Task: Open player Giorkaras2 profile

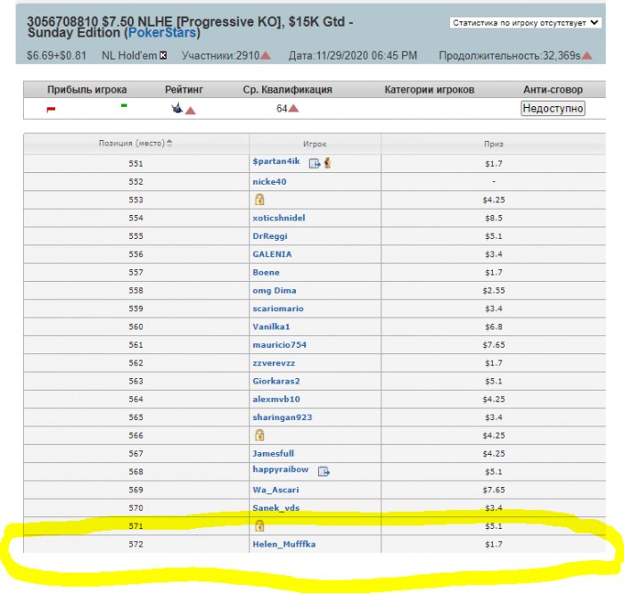Action: [x=276, y=381]
